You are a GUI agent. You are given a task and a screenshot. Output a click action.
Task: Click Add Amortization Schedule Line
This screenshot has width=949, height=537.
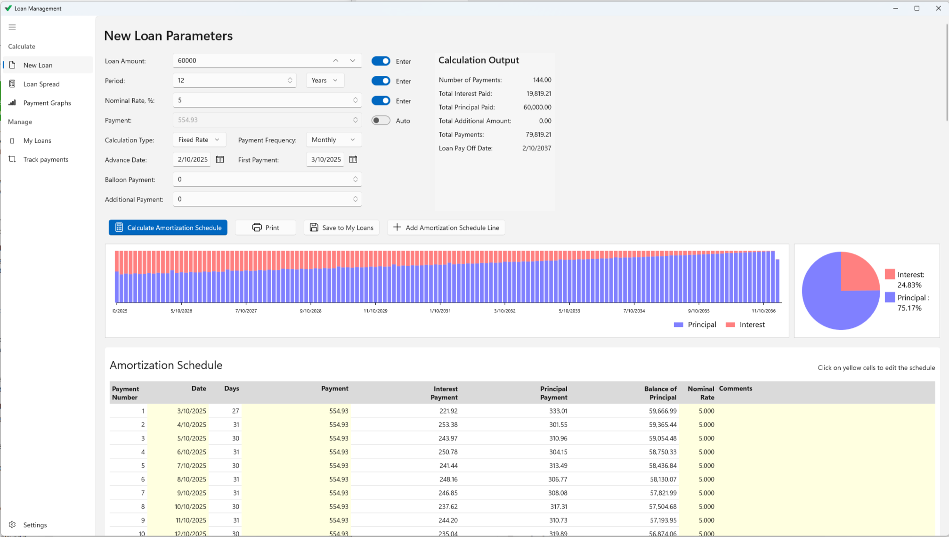446,228
